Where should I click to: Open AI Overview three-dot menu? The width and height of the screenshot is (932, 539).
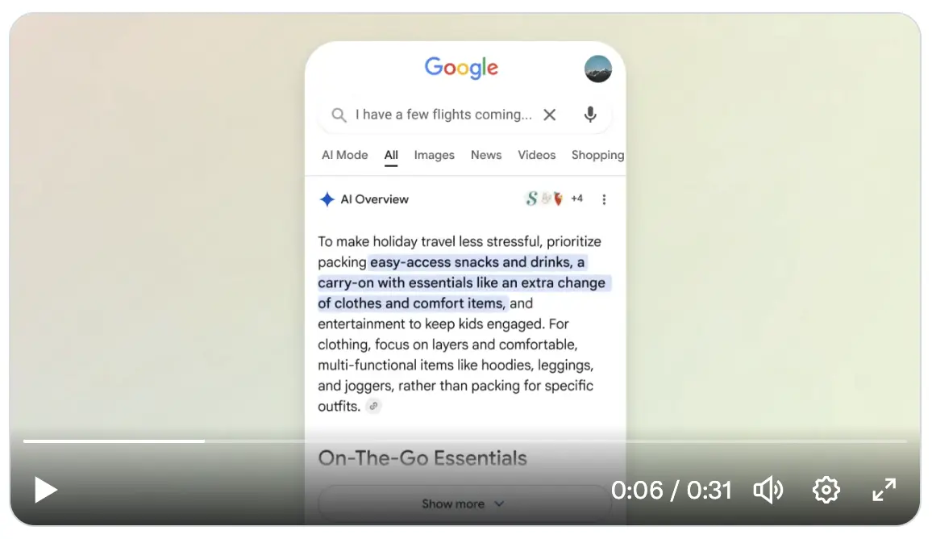coord(604,199)
